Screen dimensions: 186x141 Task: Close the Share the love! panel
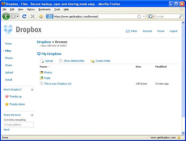pos(32,115)
